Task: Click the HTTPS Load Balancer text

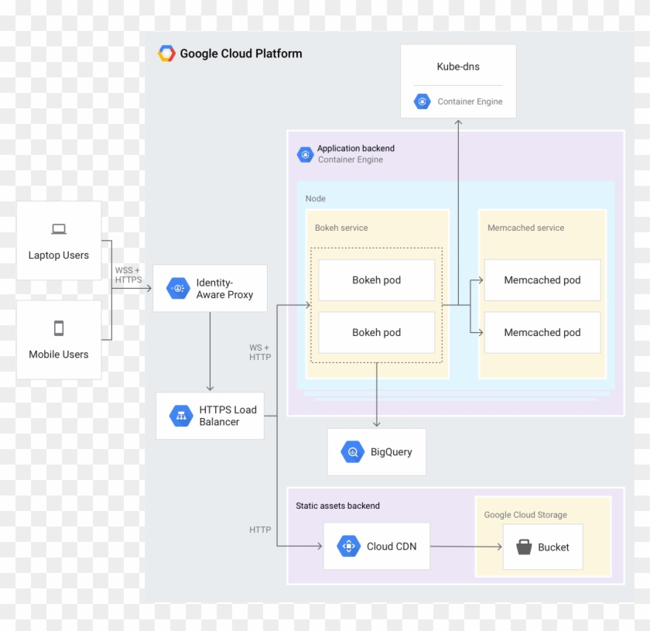Action: [x=228, y=416]
